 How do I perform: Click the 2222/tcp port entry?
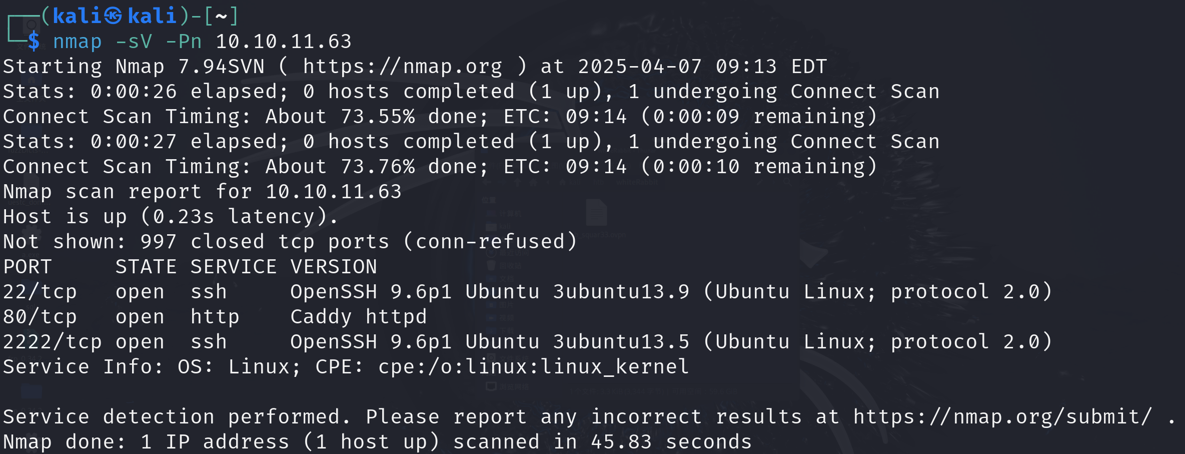(53, 342)
